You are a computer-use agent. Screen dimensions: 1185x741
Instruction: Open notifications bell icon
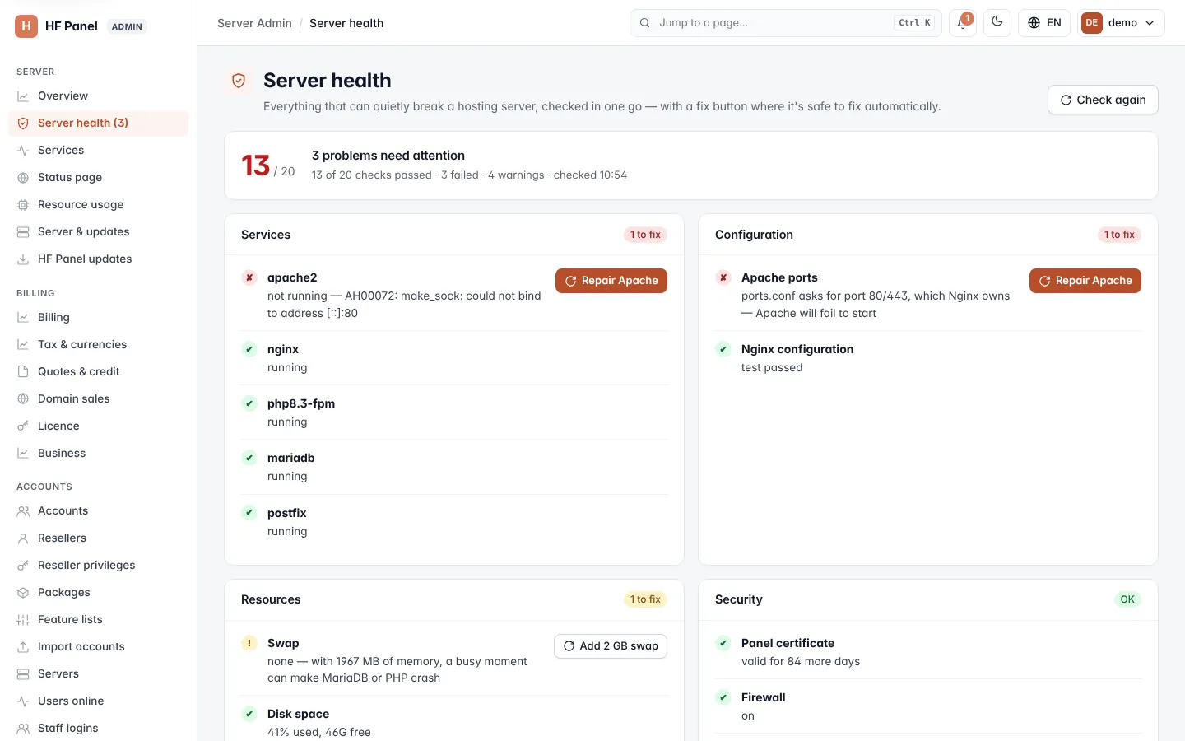[962, 23]
